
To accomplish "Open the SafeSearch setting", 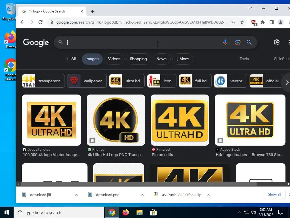I will tap(282, 59).
